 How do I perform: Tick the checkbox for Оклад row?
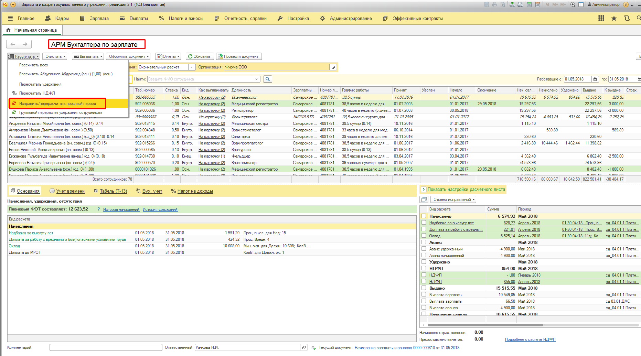(x=424, y=236)
